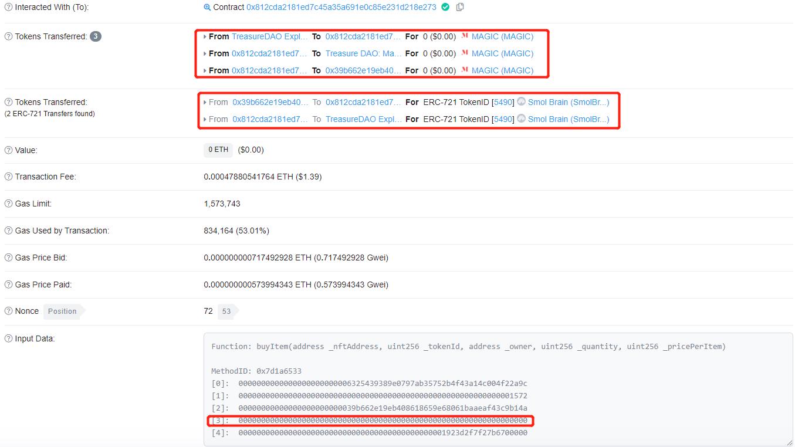Select the nonce value 72
795x447 pixels.
point(208,311)
